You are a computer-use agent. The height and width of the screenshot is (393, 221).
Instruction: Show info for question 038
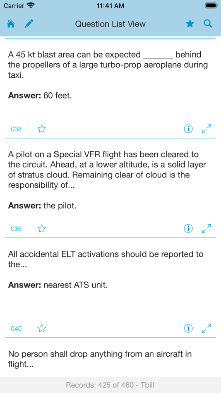188,129
